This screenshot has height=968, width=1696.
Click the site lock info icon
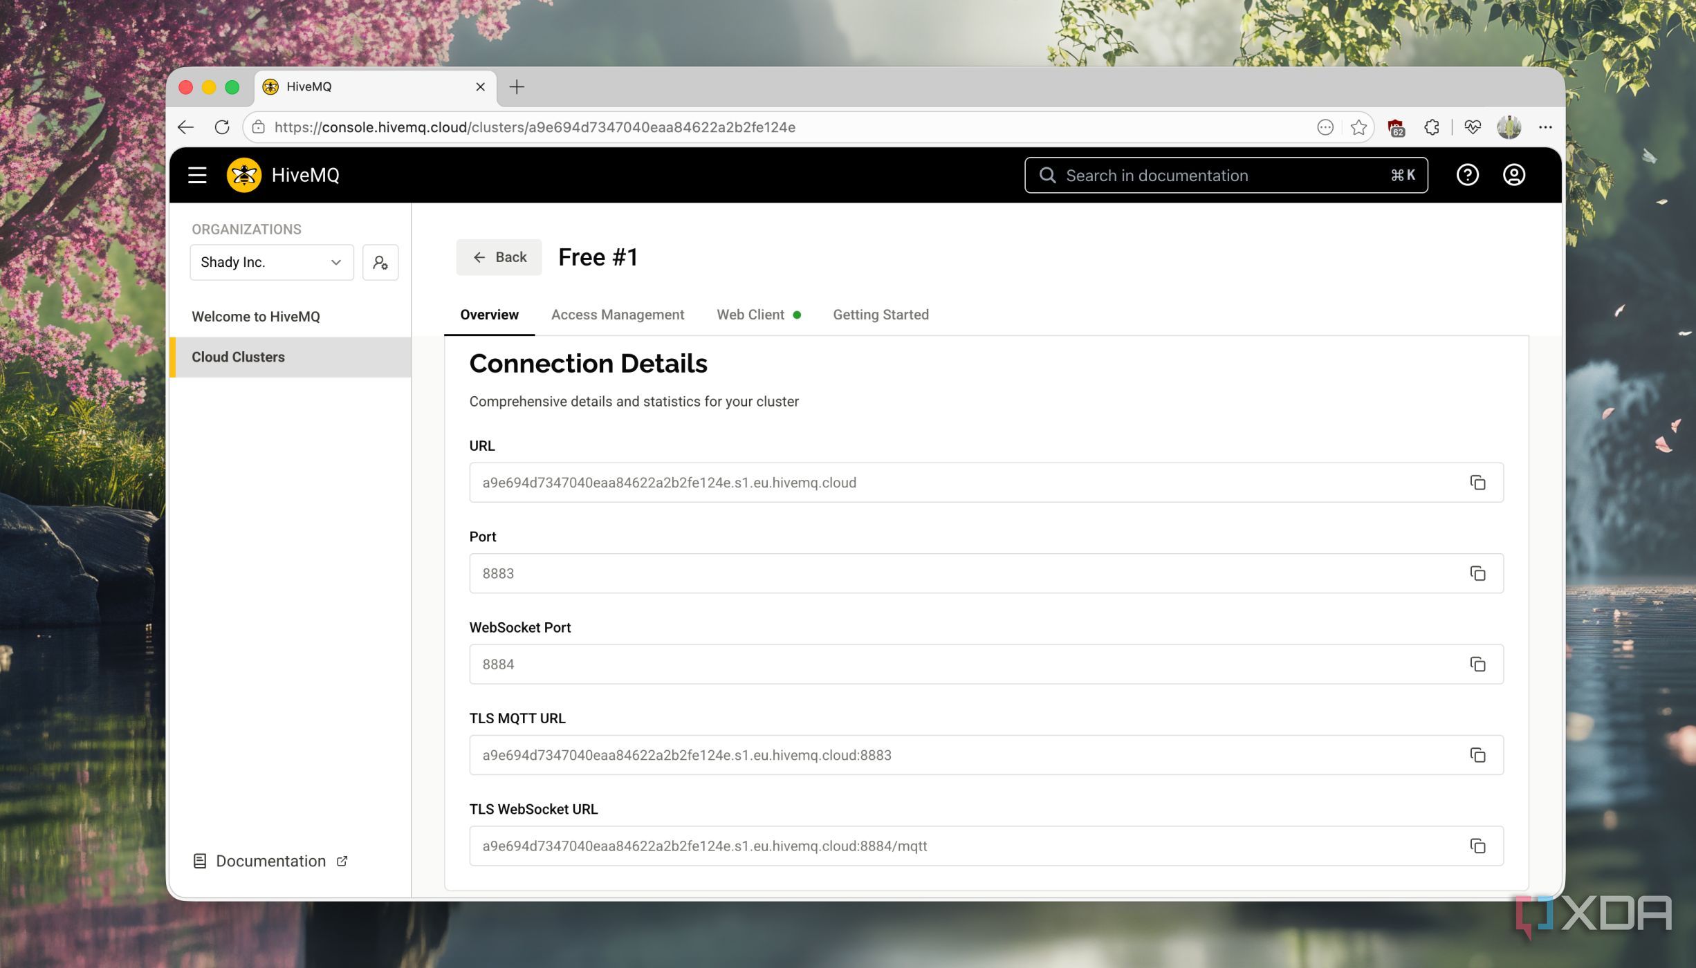tap(259, 127)
